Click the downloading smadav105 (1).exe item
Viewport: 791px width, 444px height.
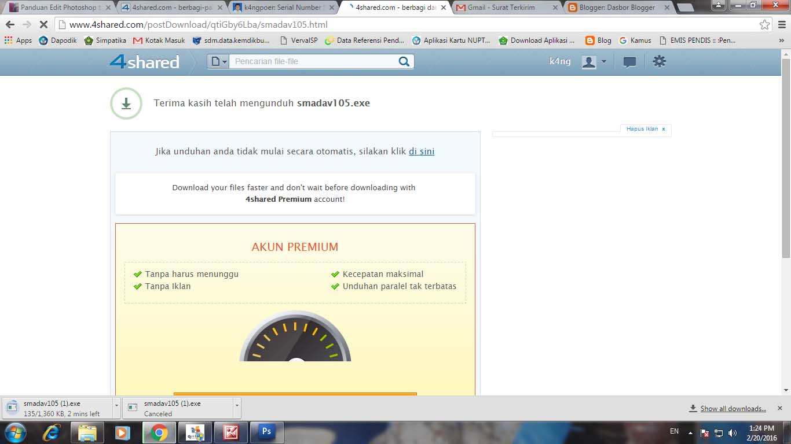[57, 408]
